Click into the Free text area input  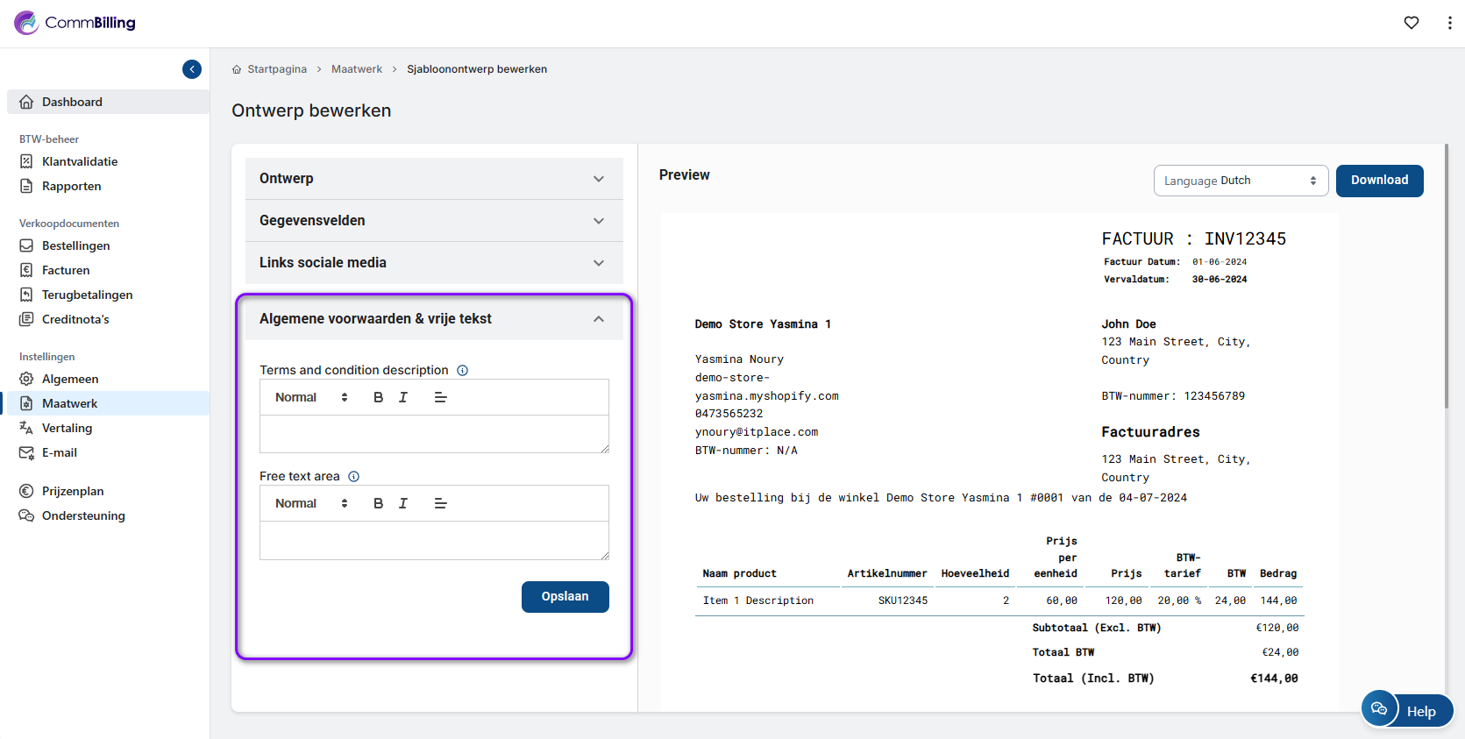coord(434,540)
